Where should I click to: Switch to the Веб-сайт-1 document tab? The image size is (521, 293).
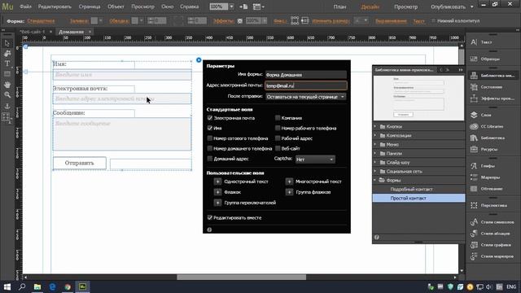tap(33, 32)
